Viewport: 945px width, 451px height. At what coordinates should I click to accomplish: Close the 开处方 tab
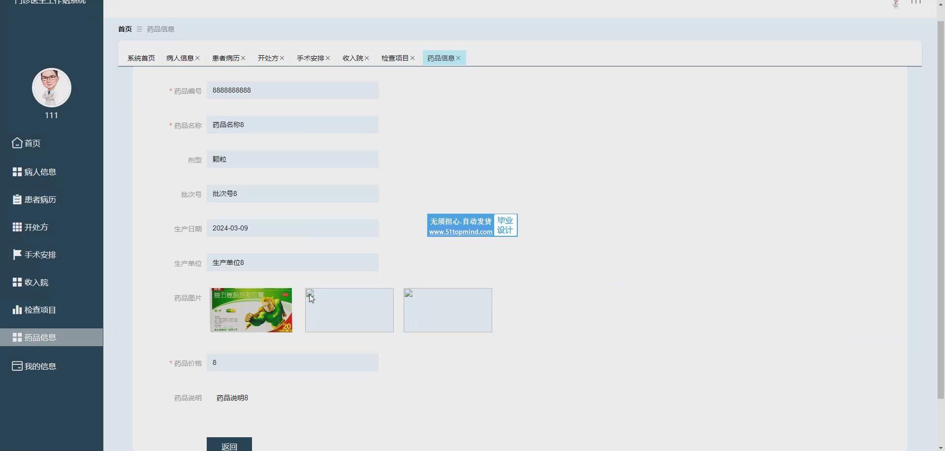[282, 58]
